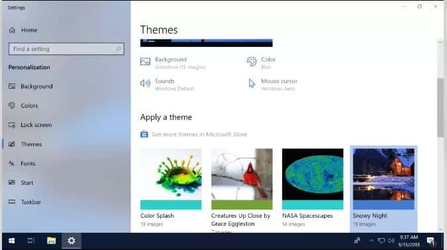Screen dimensions: 447x250
Task: Open the Taskbar settings page
Action: pos(30,202)
